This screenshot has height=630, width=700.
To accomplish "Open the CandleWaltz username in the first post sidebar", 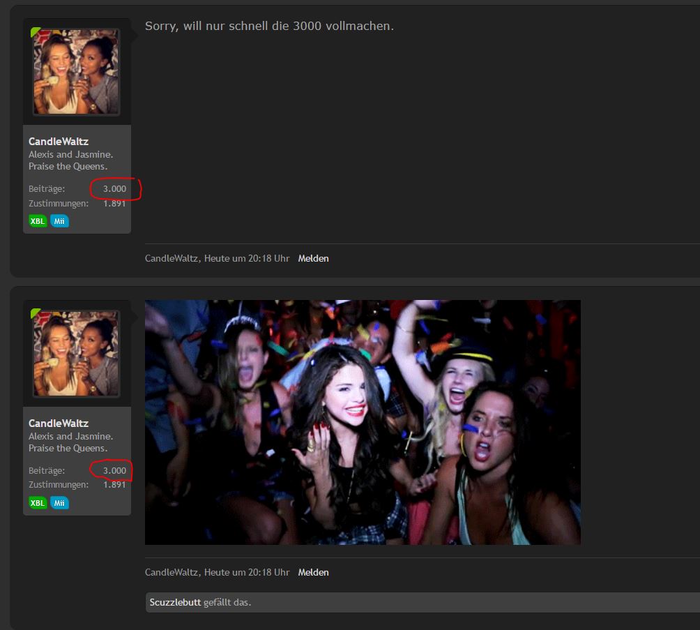I will click(x=59, y=141).
